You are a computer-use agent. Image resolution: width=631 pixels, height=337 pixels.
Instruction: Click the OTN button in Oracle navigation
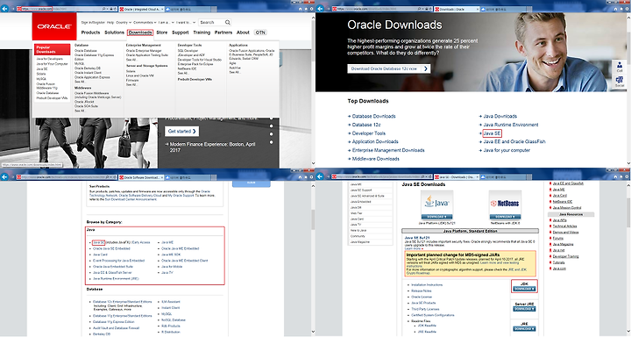[x=260, y=32]
